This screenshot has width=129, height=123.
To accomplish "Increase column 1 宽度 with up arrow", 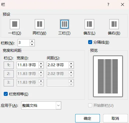I will click(41, 64).
